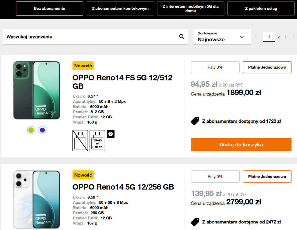Pick the green color variant swatch
Screen dimensions: 297x230
tap(31, 130)
